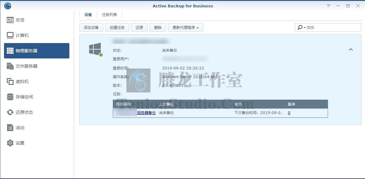Image resolution: width=365 pixels, height=179 pixels.
Task: Open the 活动 activity log icon
Action: (10, 128)
